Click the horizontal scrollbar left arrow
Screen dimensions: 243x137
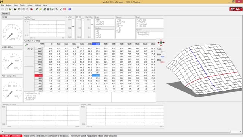(2, 132)
